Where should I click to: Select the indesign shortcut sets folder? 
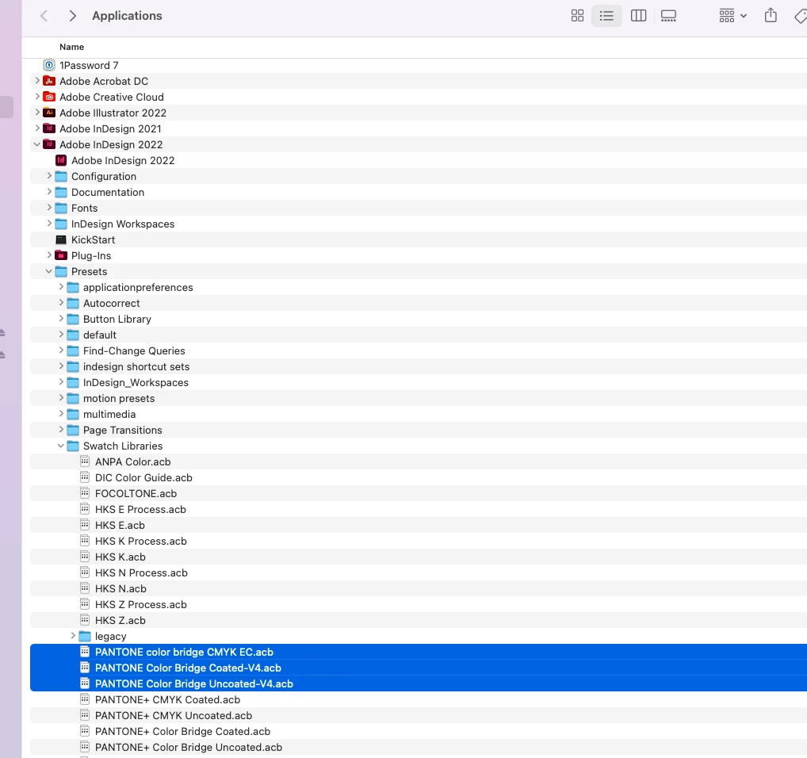coord(419,366)
